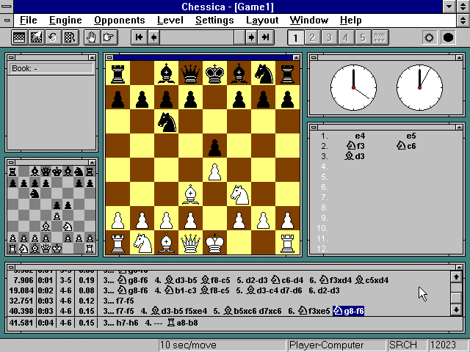This screenshot has height=352, width=470.
Task: Click the Book: - field
Action: click(x=51, y=68)
